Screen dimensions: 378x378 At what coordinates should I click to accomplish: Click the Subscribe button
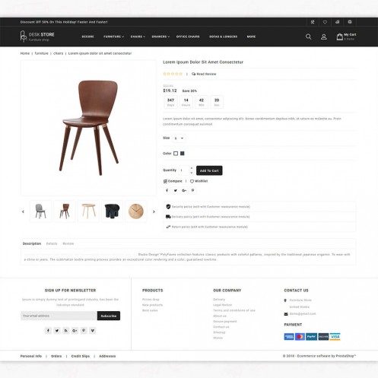(109, 316)
